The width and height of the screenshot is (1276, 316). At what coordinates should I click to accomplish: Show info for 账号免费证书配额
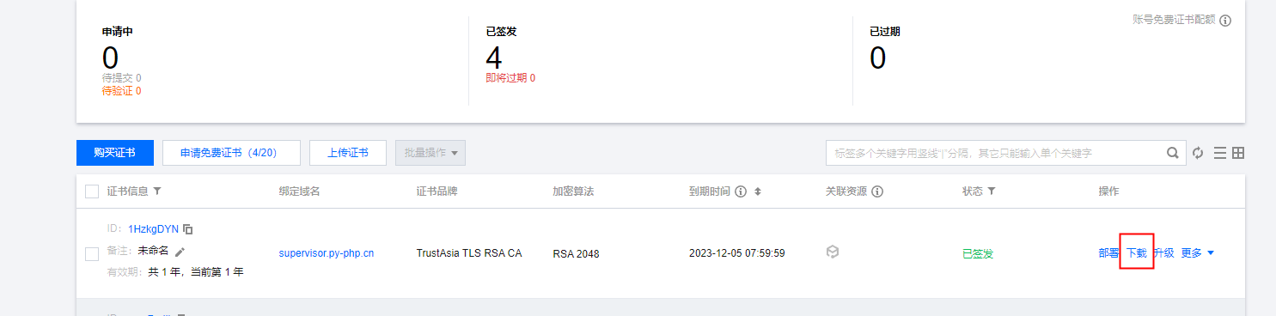pyautogui.click(x=1225, y=21)
